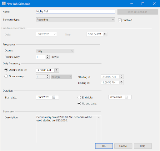
Task: Click into the Name text field
Action: pos(75,11)
